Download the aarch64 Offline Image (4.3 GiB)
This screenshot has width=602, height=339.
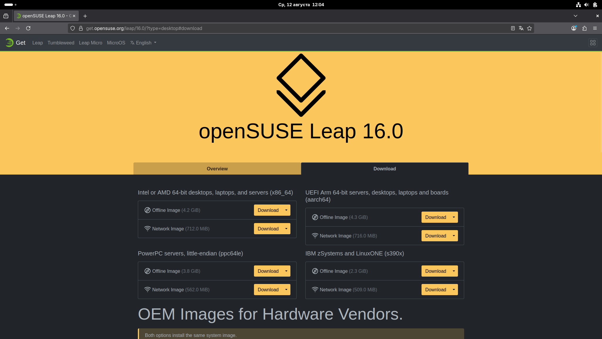pyautogui.click(x=436, y=217)
